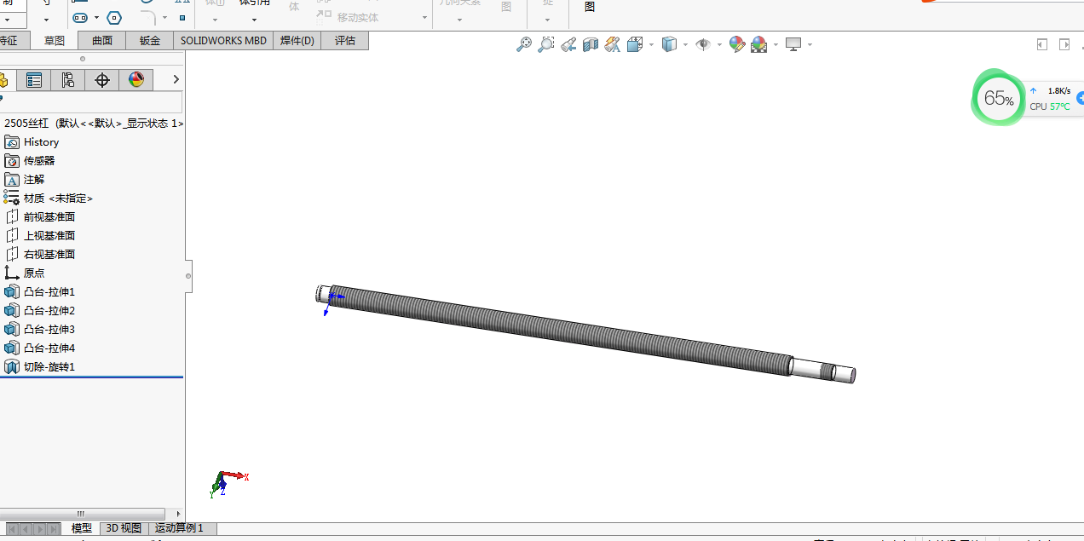Click the Apply Scene icon

pyautogui.click(x=758, y=44)
